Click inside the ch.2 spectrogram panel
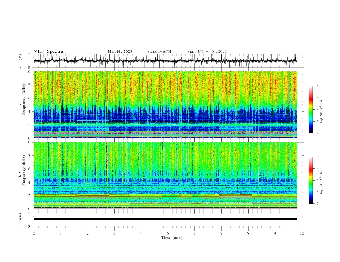This screenshot has height=262, width=340. coord(165,176)
